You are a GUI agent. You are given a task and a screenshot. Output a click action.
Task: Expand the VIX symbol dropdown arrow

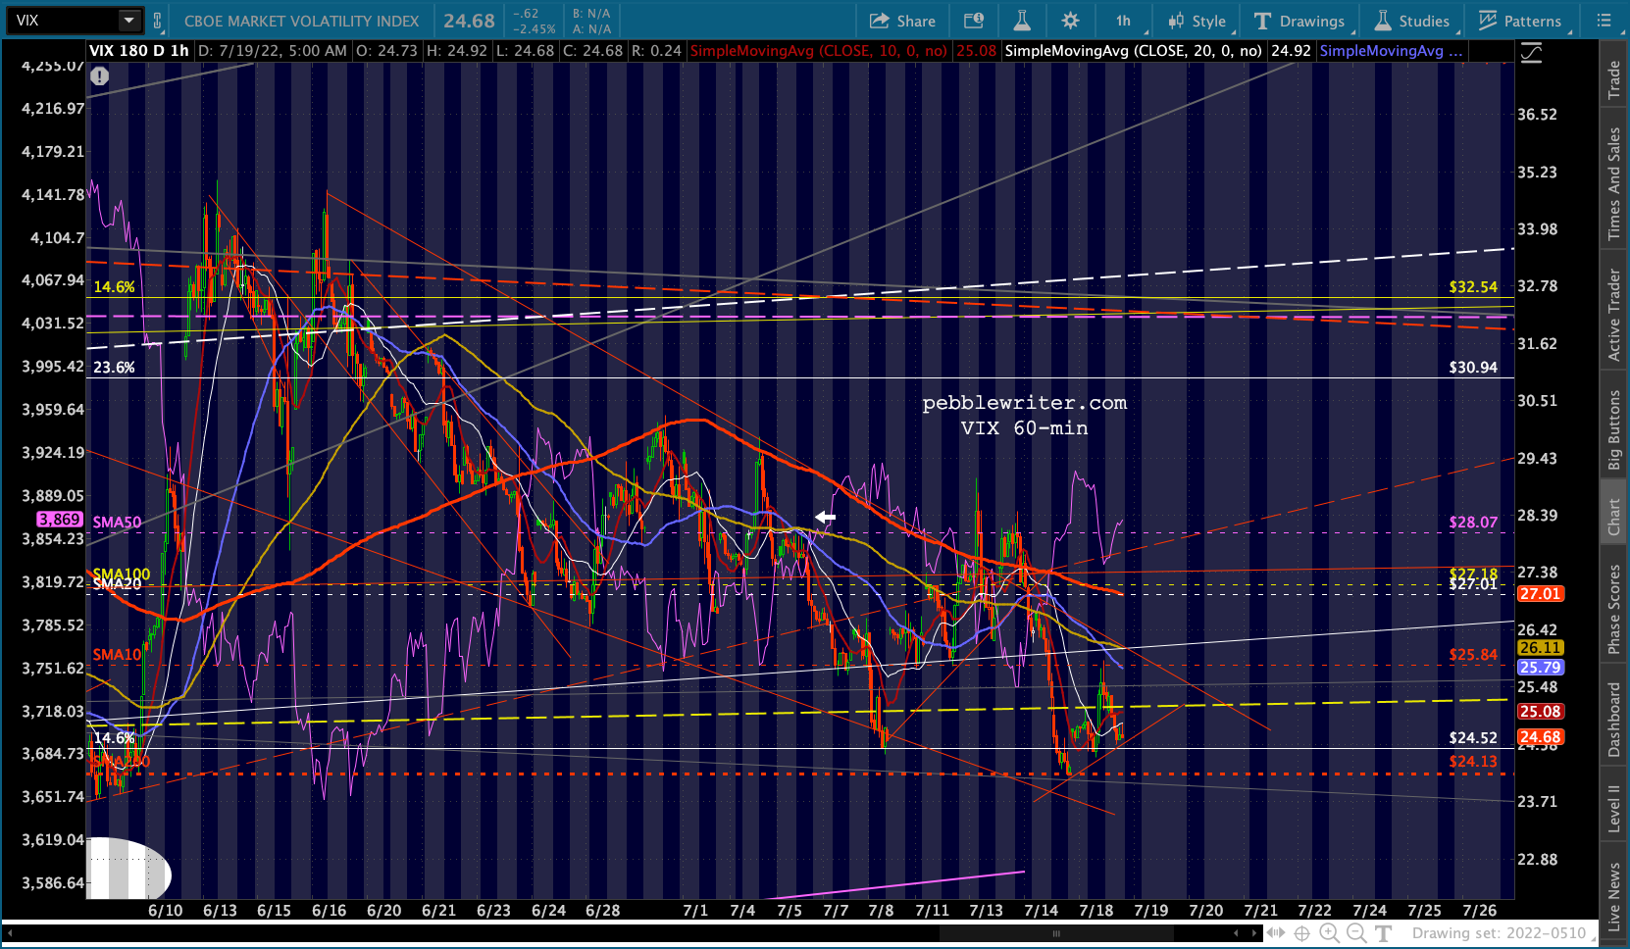(x=129, y=20)
